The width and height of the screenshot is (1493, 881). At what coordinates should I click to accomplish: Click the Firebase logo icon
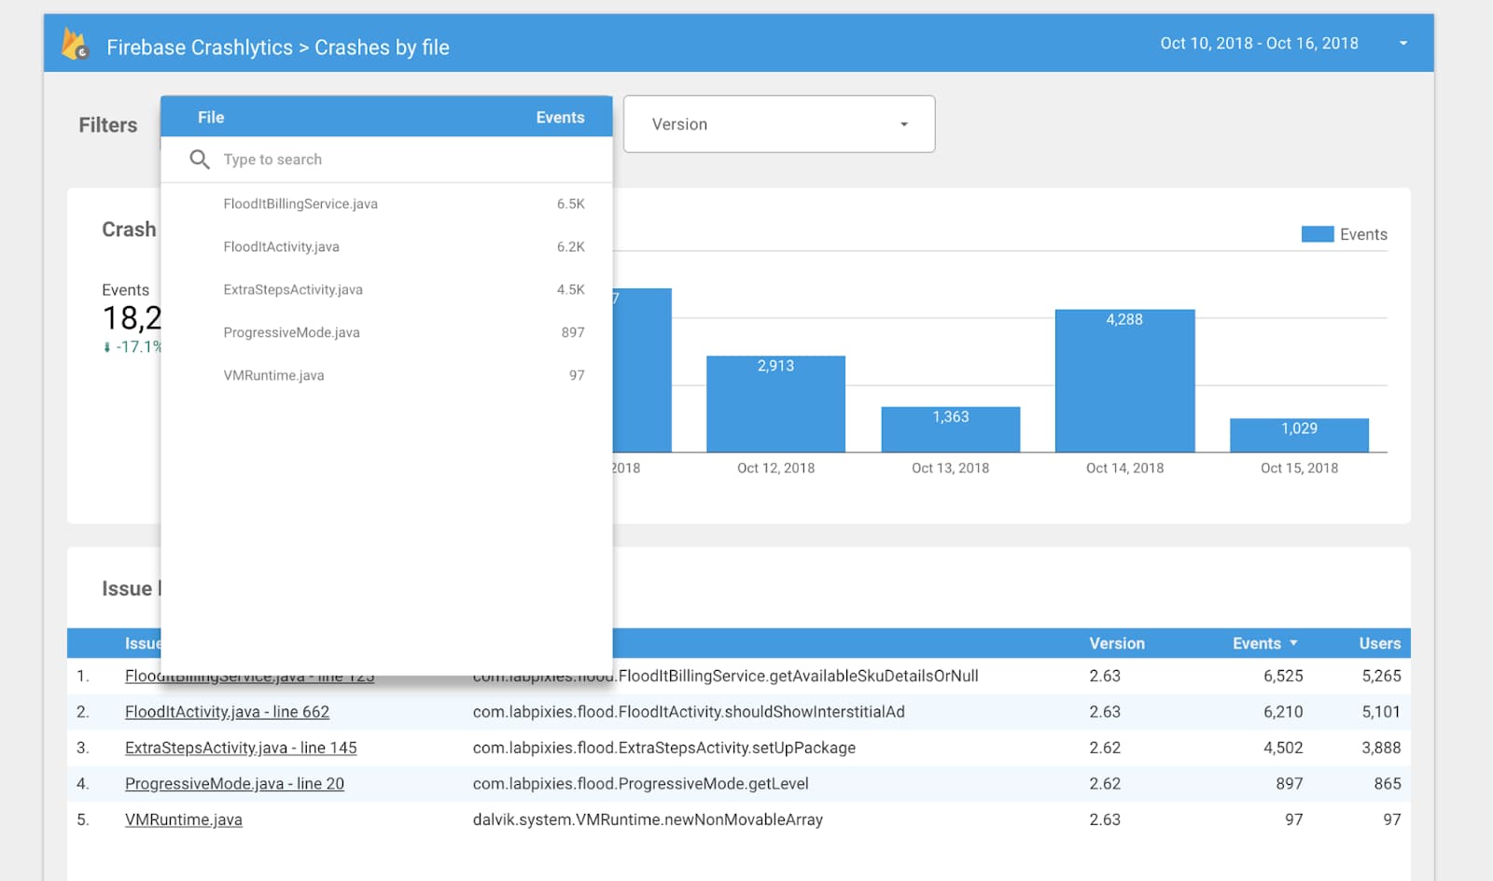(75, 44)
